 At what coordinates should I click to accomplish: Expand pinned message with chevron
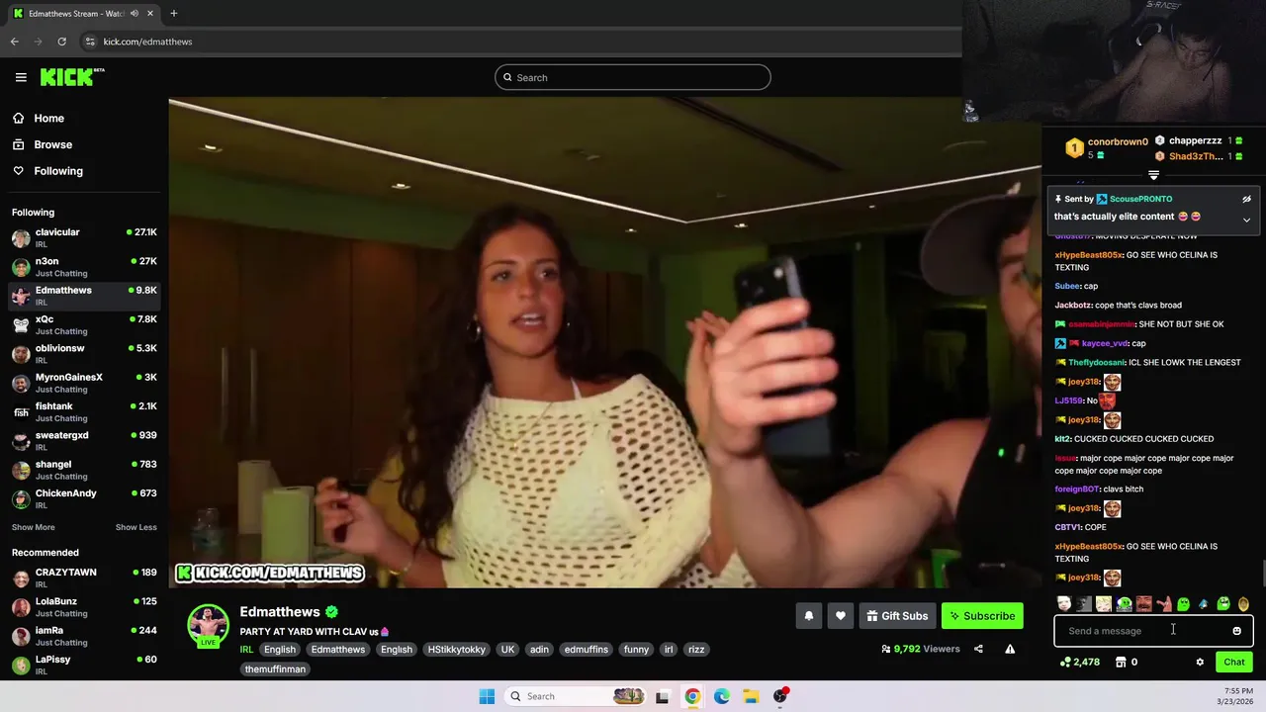click(1246, 220)
